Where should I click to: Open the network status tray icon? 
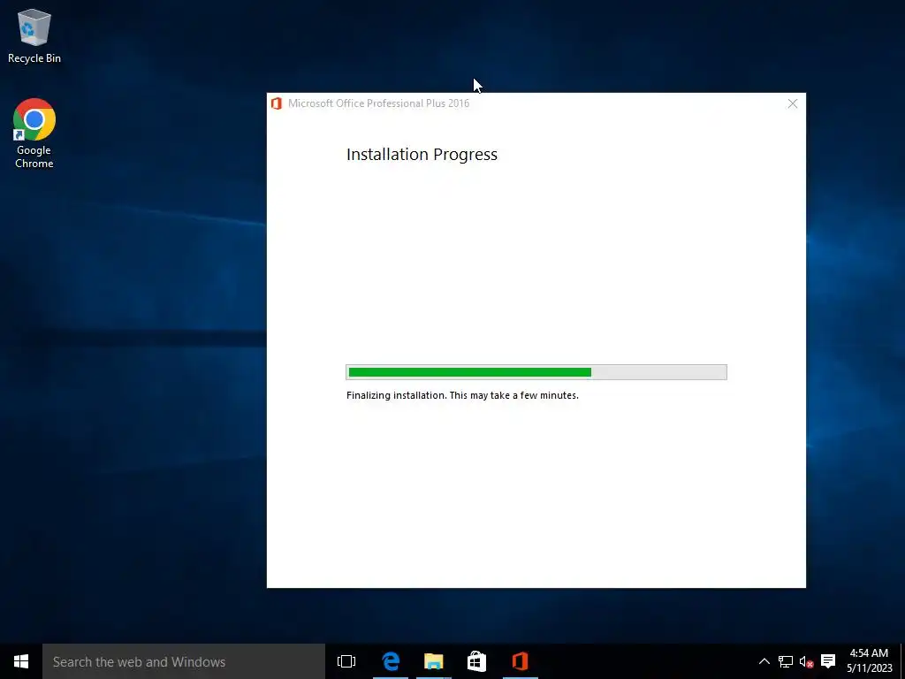pyautogui.click(x=786, y=661)
